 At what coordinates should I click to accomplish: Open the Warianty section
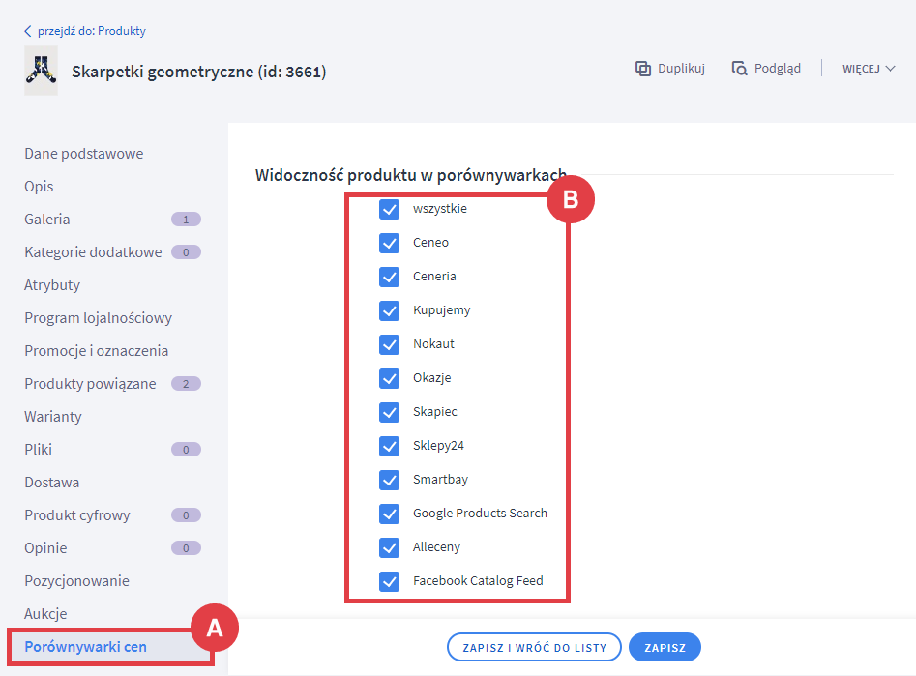(52, 417)
